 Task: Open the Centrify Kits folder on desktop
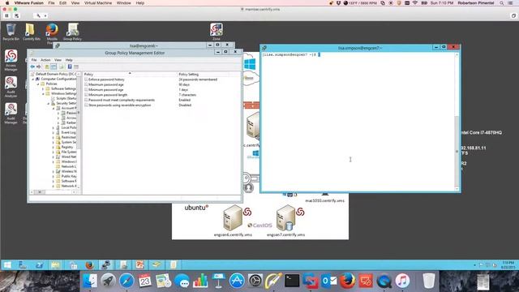31,32
